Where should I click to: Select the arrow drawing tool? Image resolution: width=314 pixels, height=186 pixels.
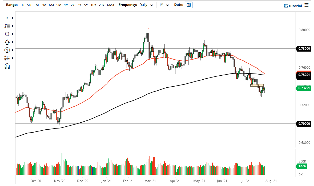click(x=7, y=42)
